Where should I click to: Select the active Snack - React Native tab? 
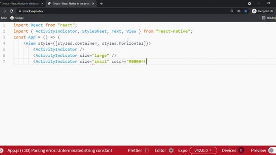click(71, 3)
